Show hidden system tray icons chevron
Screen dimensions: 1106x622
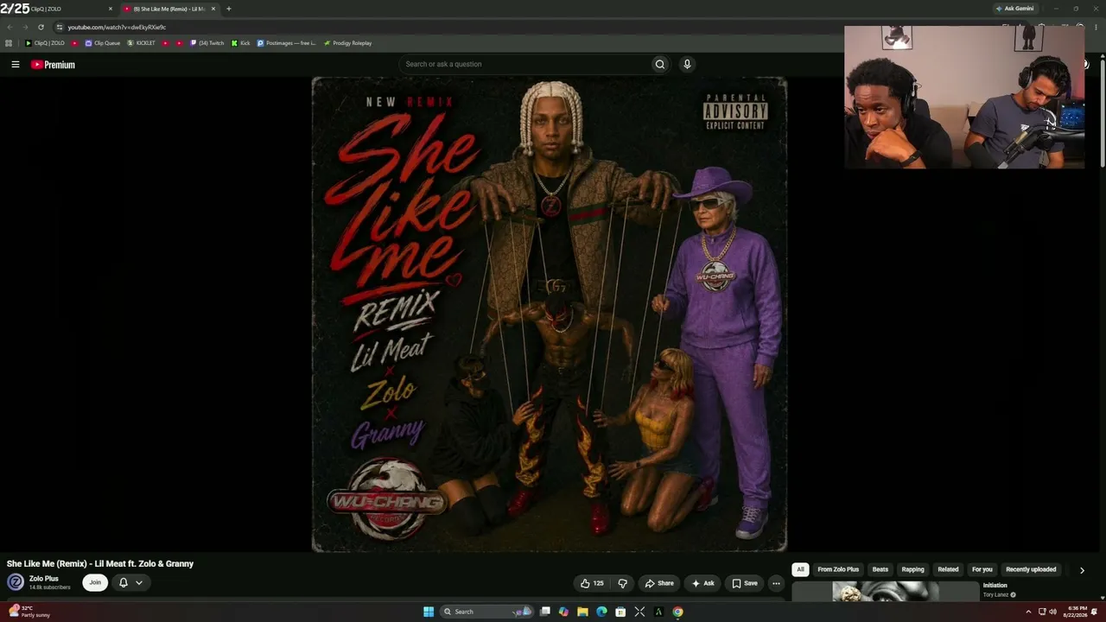tap(1028, 612)
